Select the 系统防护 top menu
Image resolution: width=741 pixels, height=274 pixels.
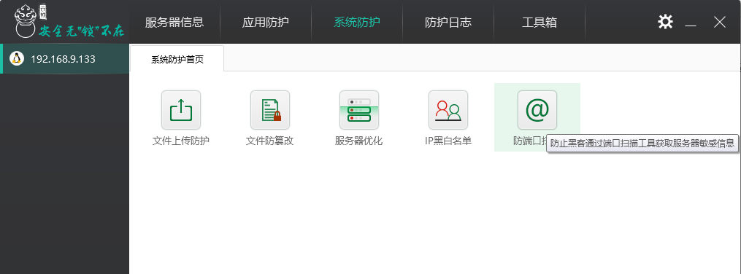pos(357,22)
